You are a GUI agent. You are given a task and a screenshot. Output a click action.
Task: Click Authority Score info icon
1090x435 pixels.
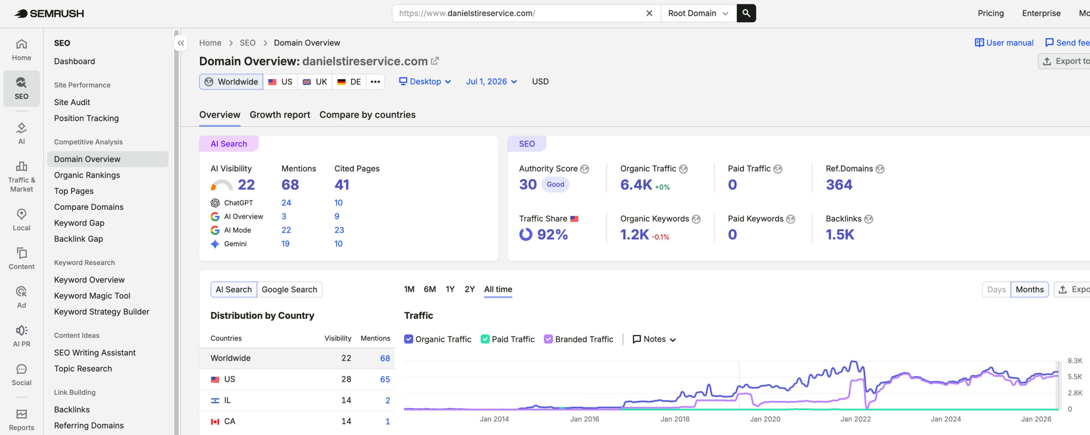(x=585, y=169)
